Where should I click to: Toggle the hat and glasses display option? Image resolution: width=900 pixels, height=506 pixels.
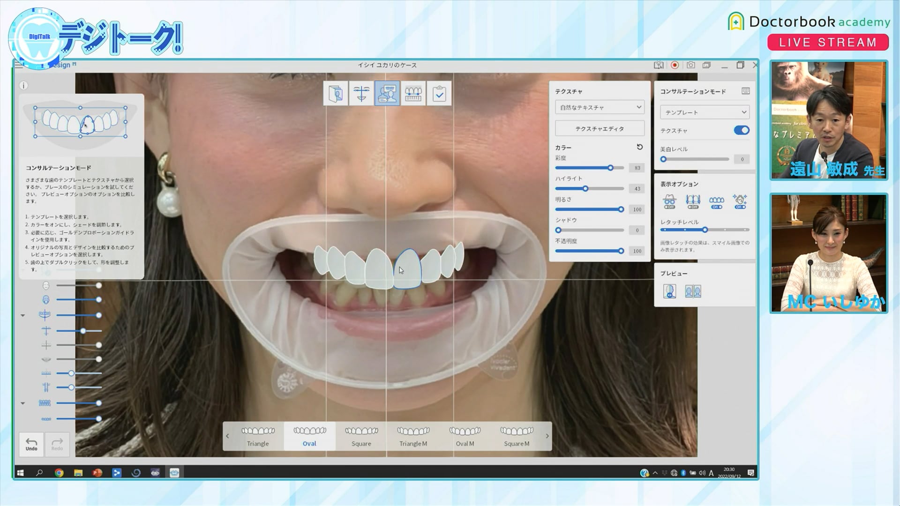tap(669, 201)
